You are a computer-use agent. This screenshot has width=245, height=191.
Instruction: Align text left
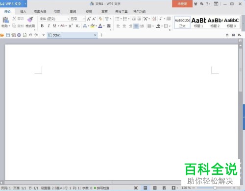pos(118,26)
